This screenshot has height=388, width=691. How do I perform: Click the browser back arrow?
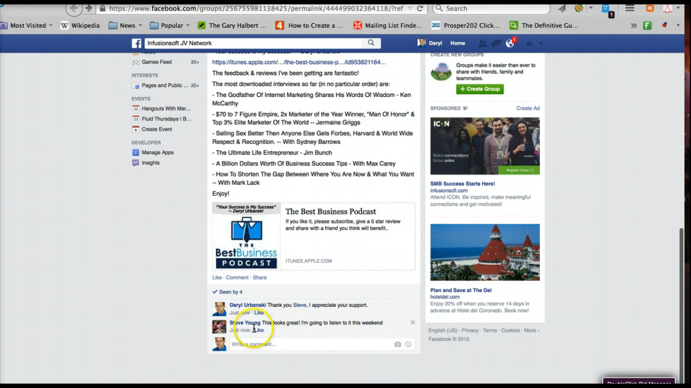pyautogui.click(x=74, y=8)
